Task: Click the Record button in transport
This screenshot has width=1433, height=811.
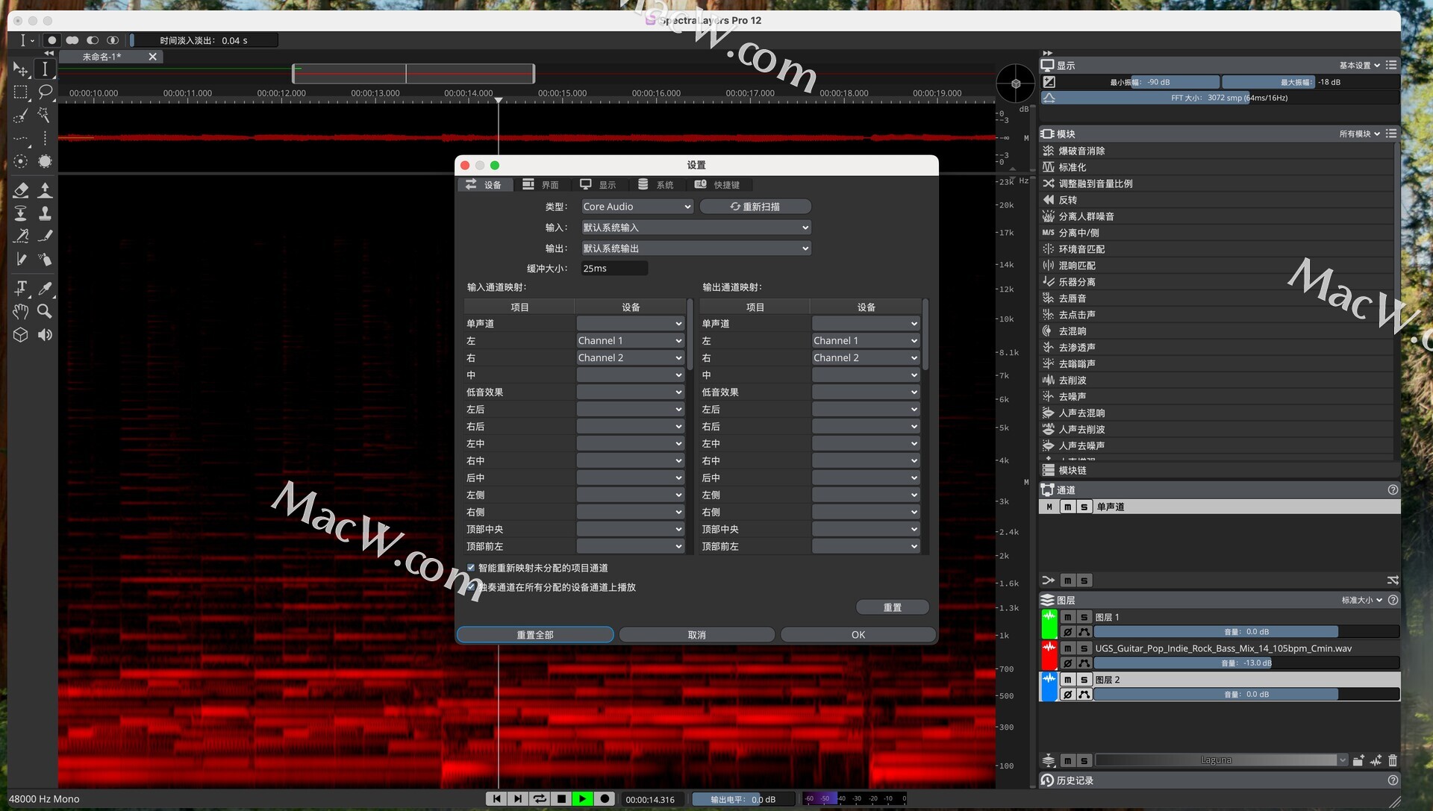Action: (x=605, y=798)
